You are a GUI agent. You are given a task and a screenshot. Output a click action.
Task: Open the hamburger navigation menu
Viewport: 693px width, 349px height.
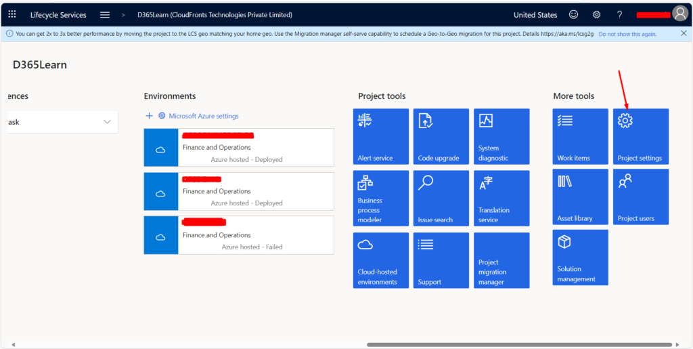pyautogui.click(x=105, y=15)
